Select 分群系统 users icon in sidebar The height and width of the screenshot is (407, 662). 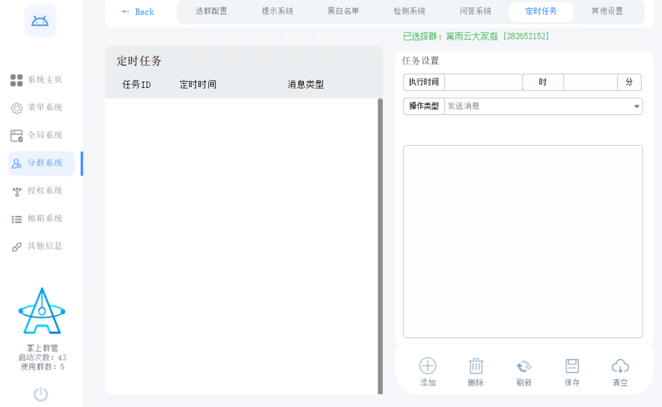click(x=17, y=164)
